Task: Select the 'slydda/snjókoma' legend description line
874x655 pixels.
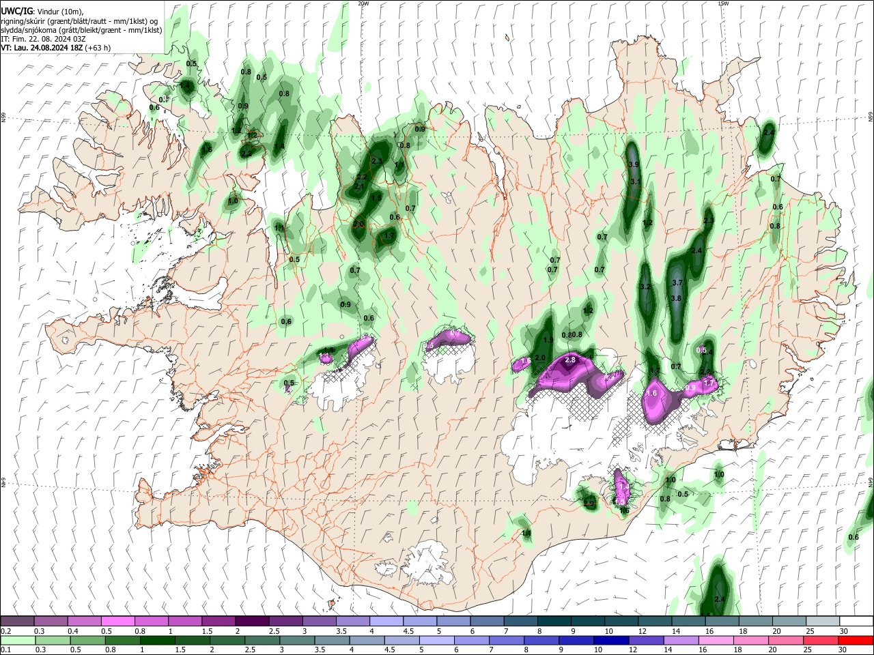Action: (81, 29)
